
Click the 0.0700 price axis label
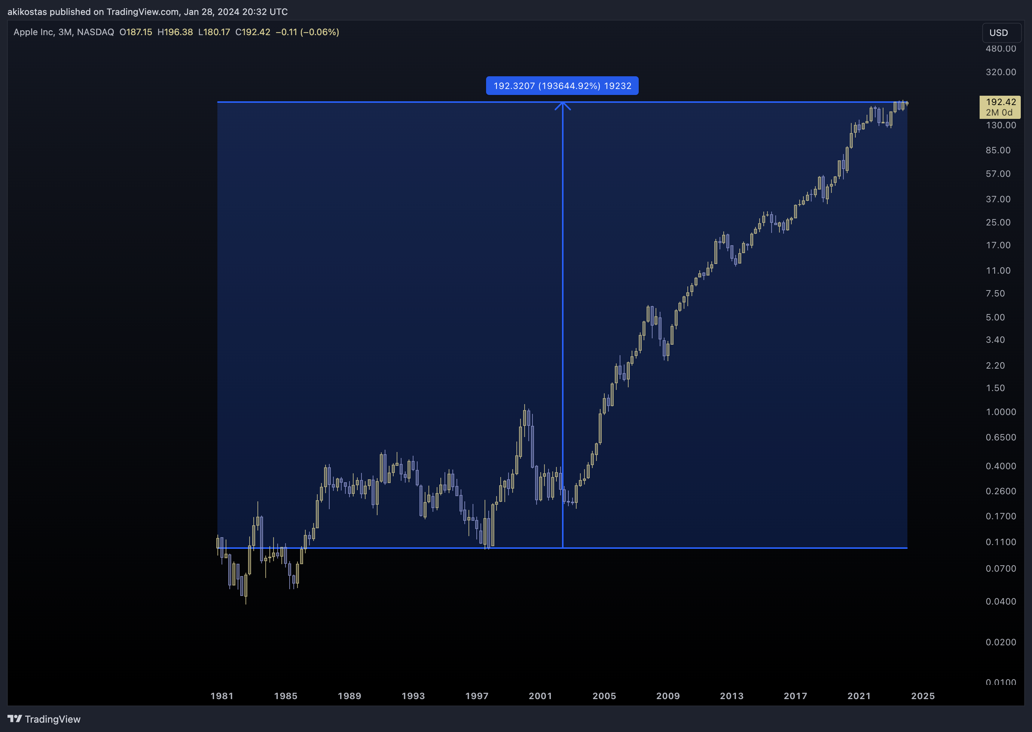1001,569
